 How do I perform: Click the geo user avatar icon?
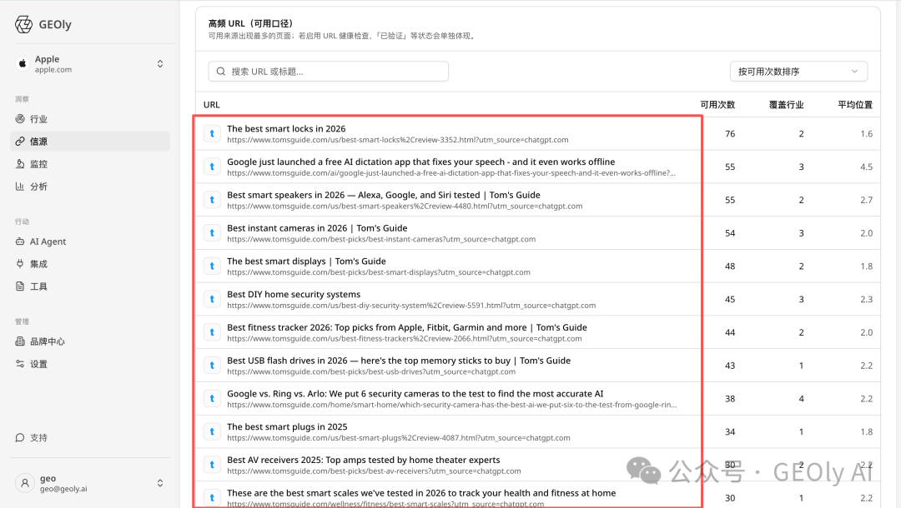[25, 483]
